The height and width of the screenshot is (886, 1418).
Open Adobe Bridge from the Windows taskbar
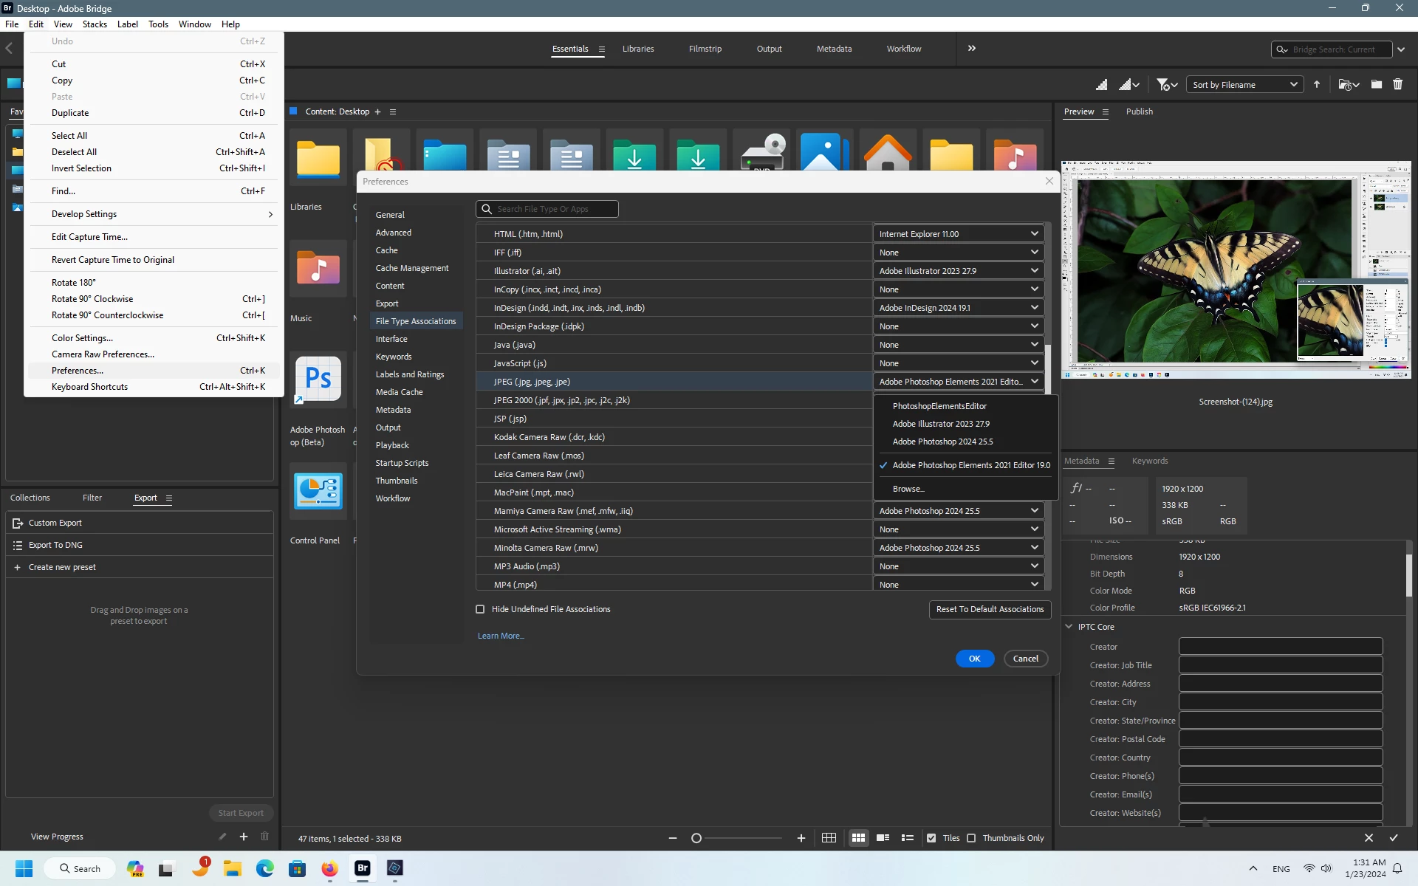coord(363,868)
